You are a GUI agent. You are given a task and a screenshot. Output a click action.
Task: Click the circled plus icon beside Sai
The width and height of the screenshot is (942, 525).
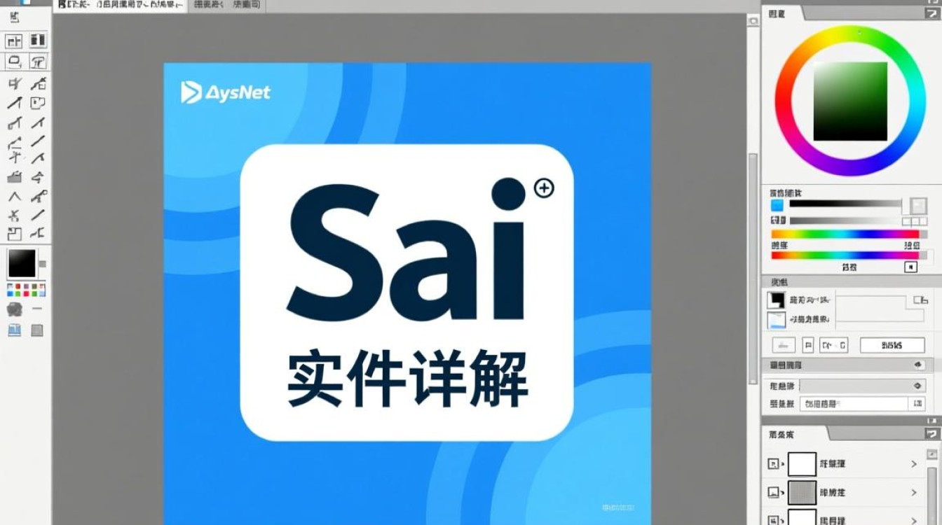pyautogui.click(x=544, y=188)
